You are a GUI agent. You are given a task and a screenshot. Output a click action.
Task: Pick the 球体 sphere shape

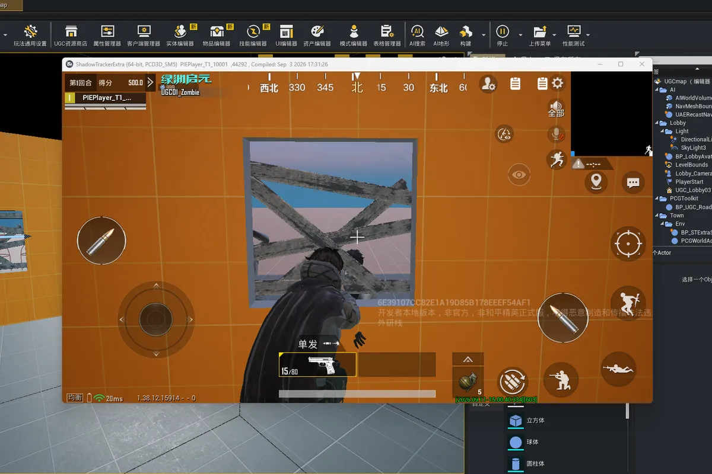tap(525, 442)
